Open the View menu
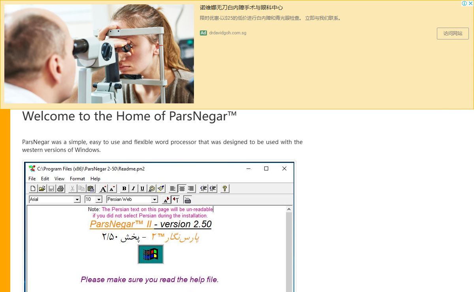Screen dimensions: 474x292 click(x=59, y=179)
